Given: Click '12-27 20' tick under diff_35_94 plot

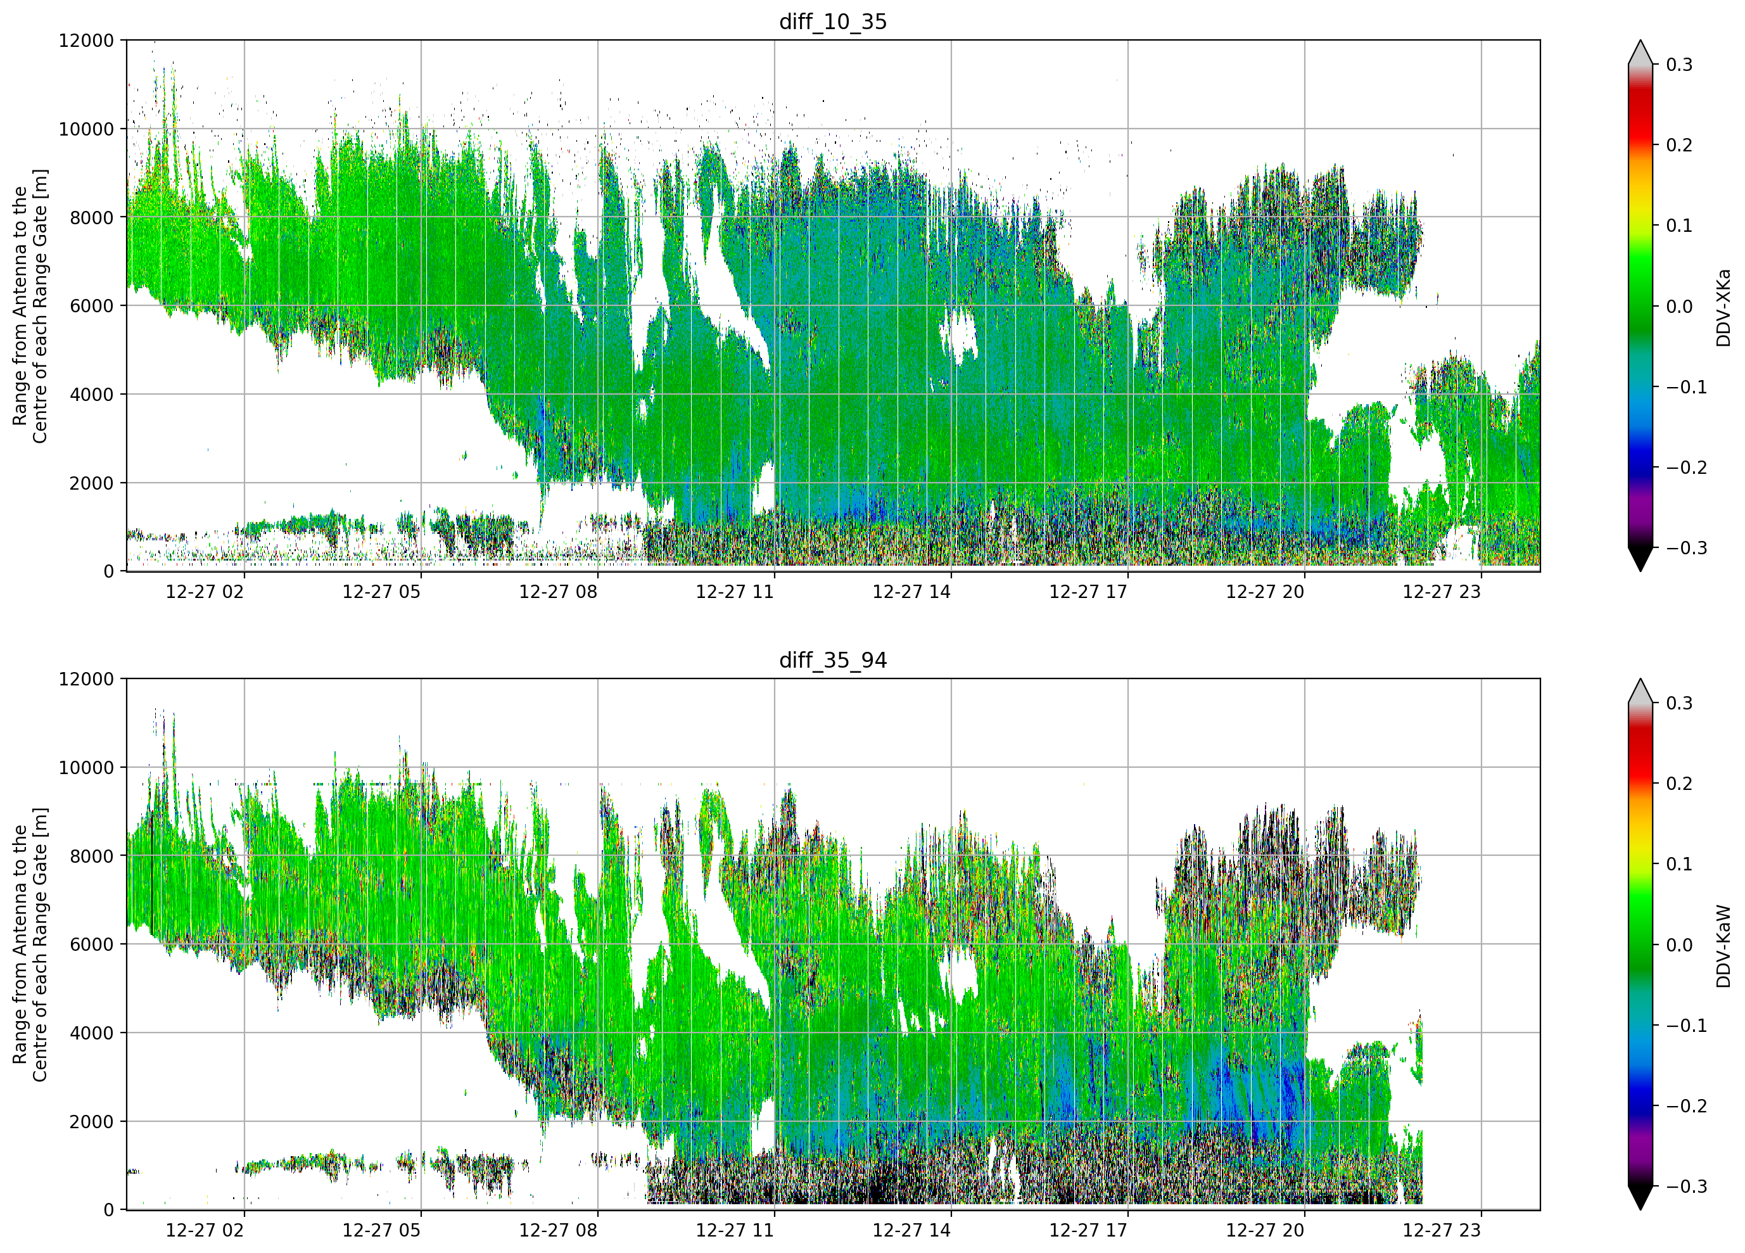Looking at the screenshot, I should [x=1265, y=1231].
